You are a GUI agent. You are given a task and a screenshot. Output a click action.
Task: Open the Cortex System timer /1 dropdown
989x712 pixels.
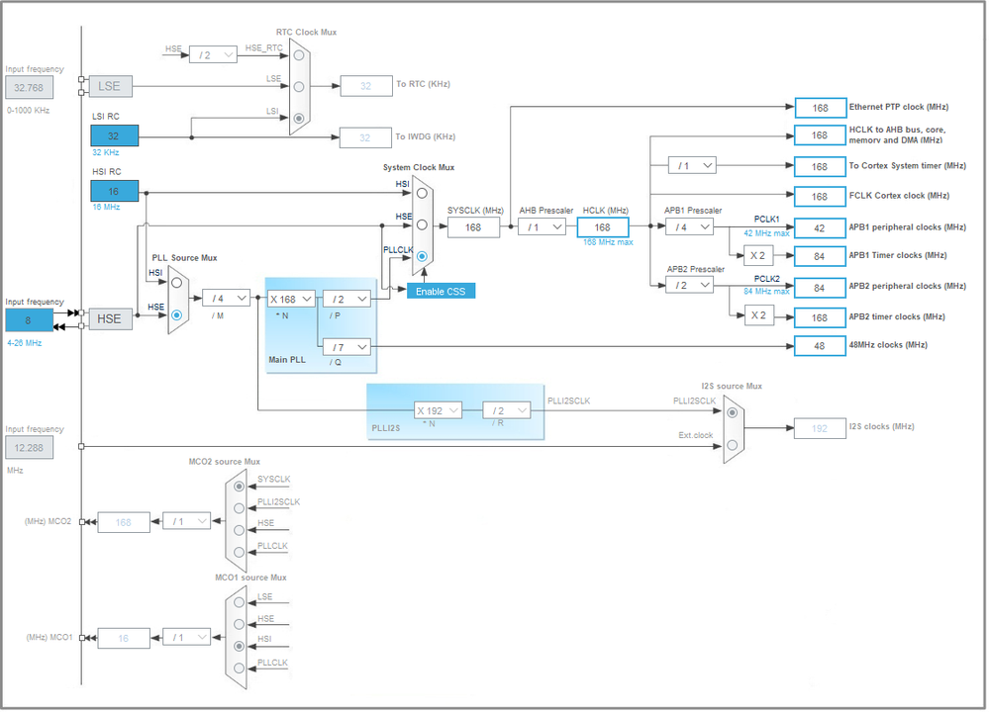(x=692, y=166)
